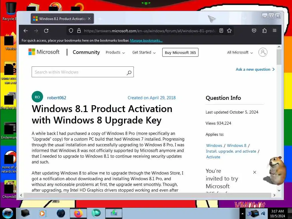Image resolution: width=292 pixels, height=219 pixels.
Task: Click the volume speaker tray icon
Action: pyautogui.click(x=263, y=214)
